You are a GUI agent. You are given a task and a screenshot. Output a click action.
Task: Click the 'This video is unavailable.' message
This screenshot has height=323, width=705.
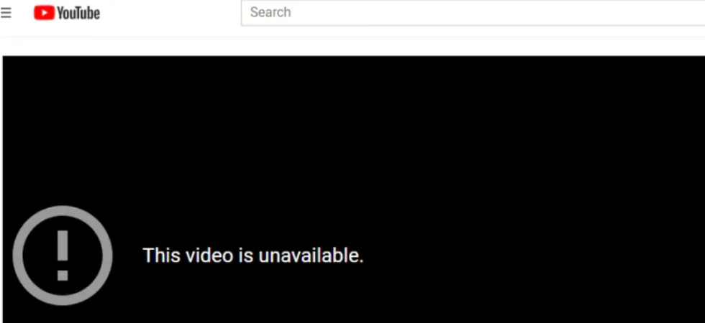(x=253, y=256)
